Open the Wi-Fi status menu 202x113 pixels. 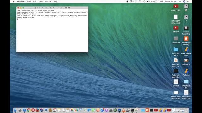(144, 1)
